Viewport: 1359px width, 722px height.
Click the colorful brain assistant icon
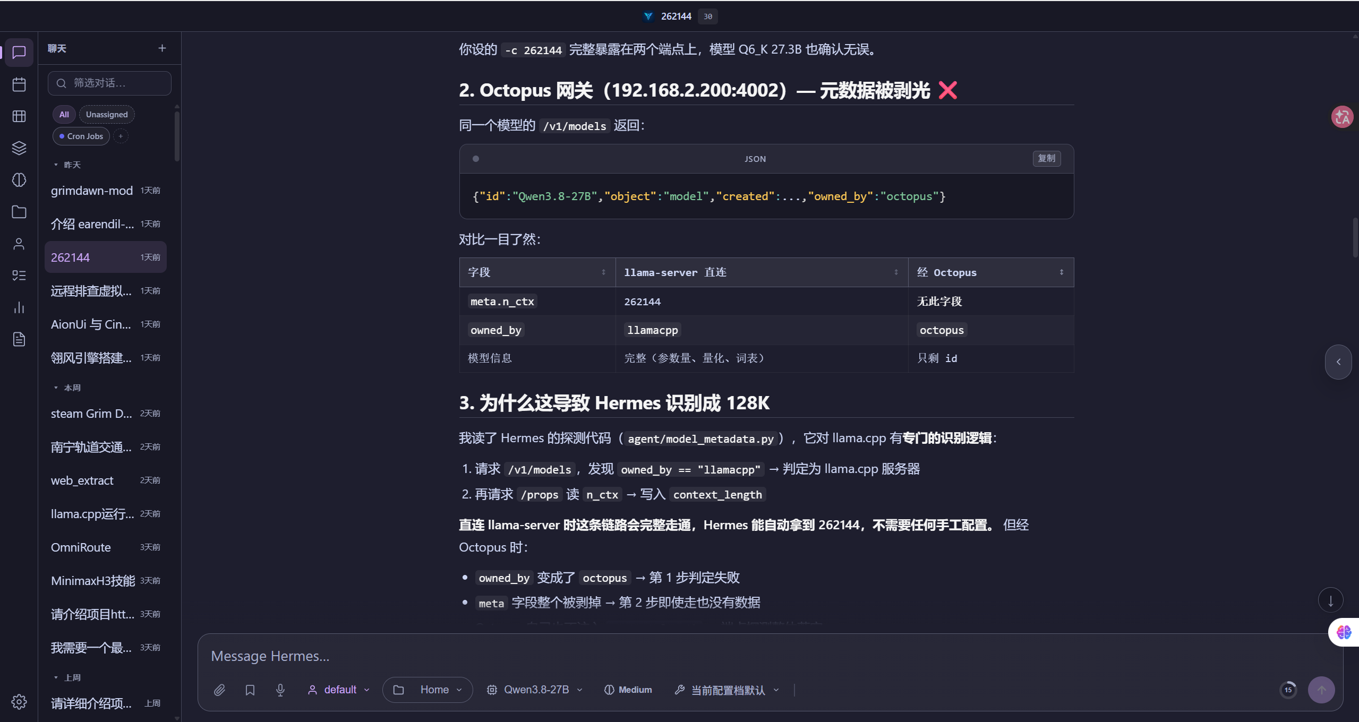coord(1344,632)
